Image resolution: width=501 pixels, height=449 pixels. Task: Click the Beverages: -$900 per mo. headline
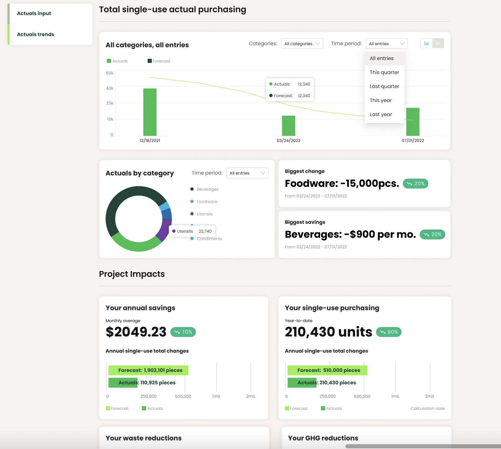[x=350, y=234]
